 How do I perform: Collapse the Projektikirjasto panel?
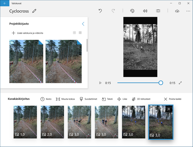tap(83, 24)
